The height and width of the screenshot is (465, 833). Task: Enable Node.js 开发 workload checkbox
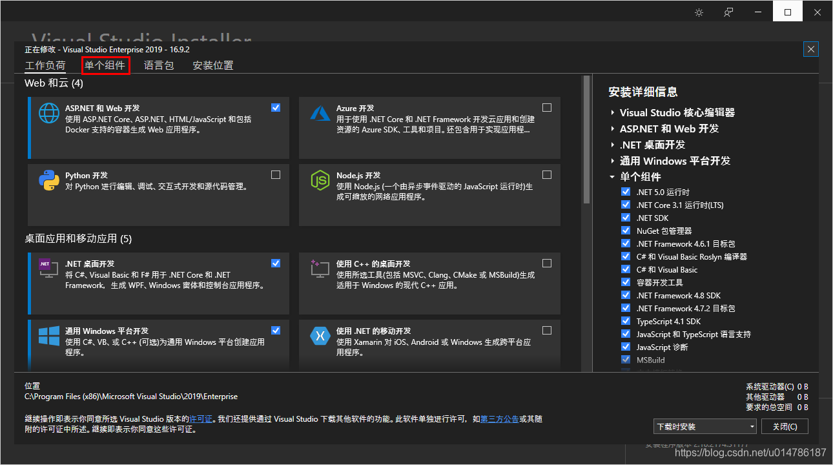pyautogui.click(x=547, y=174)
